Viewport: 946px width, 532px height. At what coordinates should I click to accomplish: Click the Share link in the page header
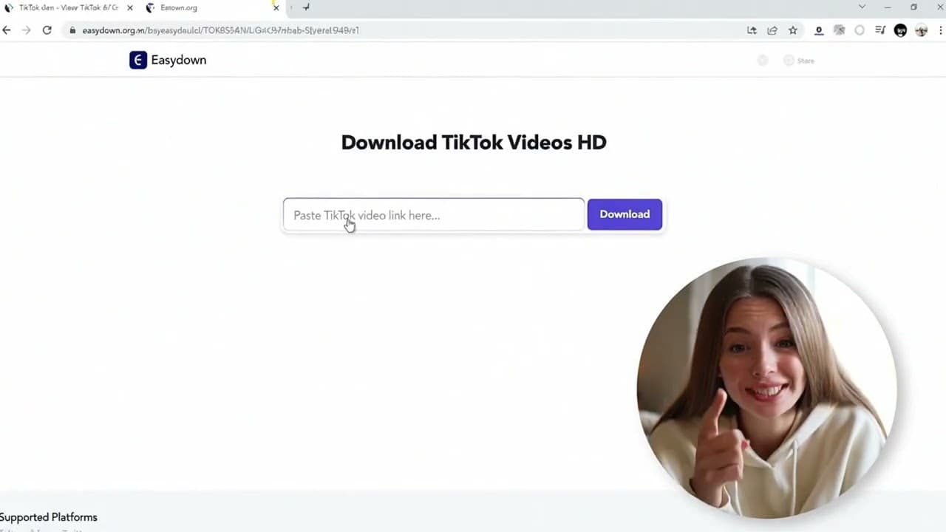[x=806, y=61]
